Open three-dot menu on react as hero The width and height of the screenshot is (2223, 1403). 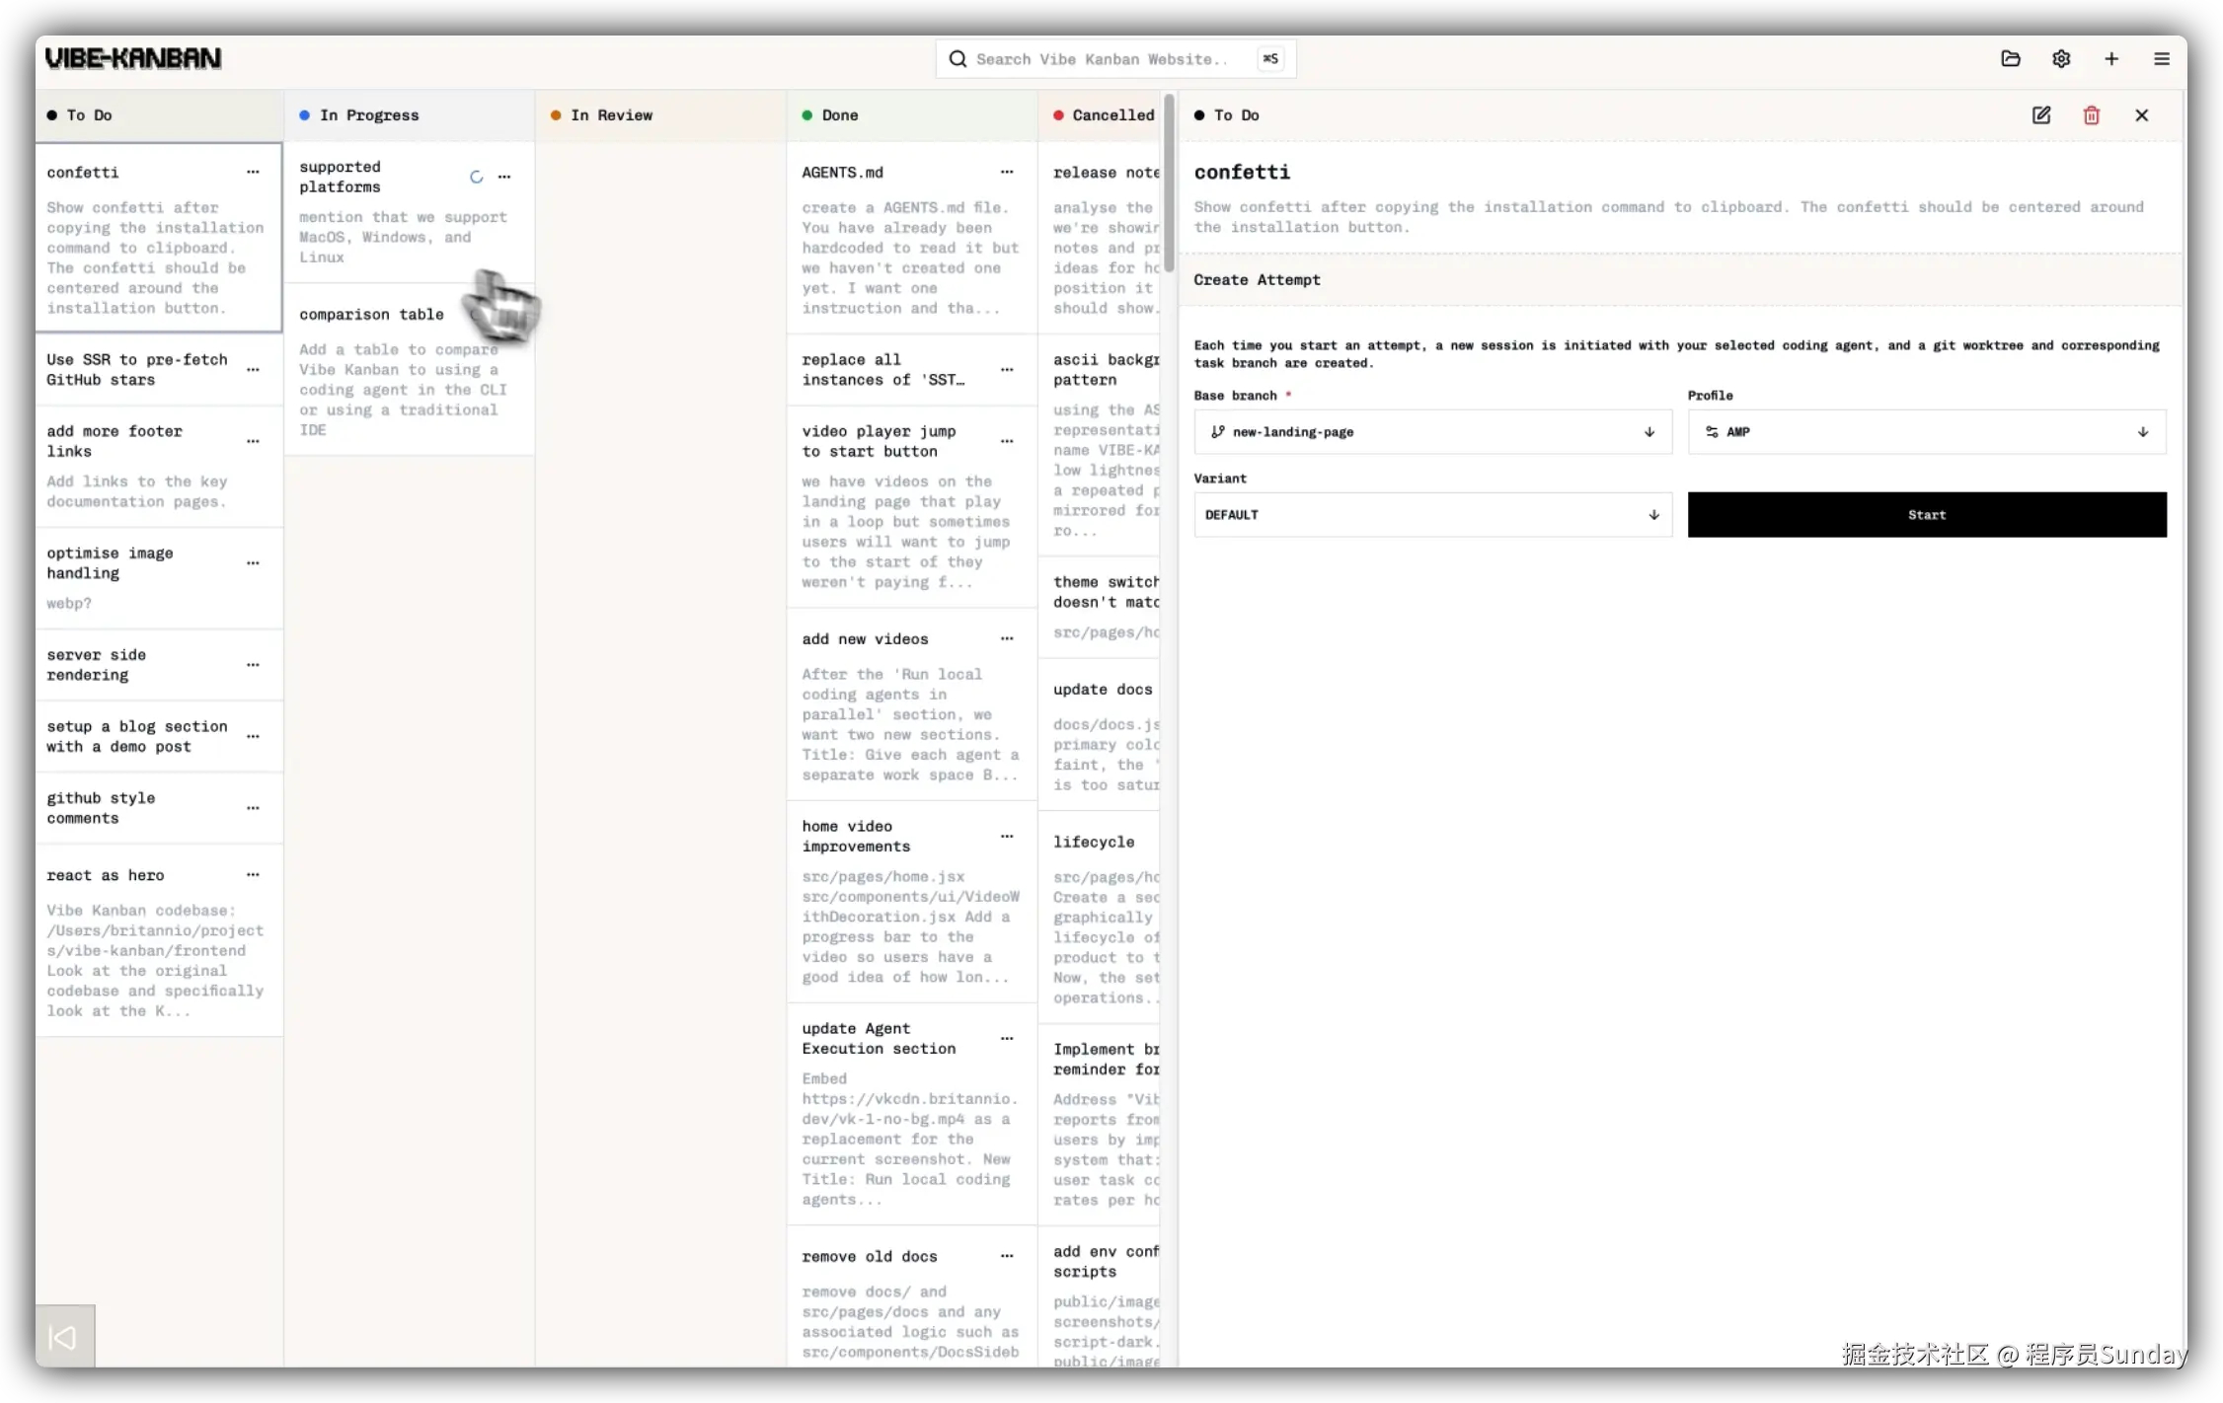tap(253, 875)
